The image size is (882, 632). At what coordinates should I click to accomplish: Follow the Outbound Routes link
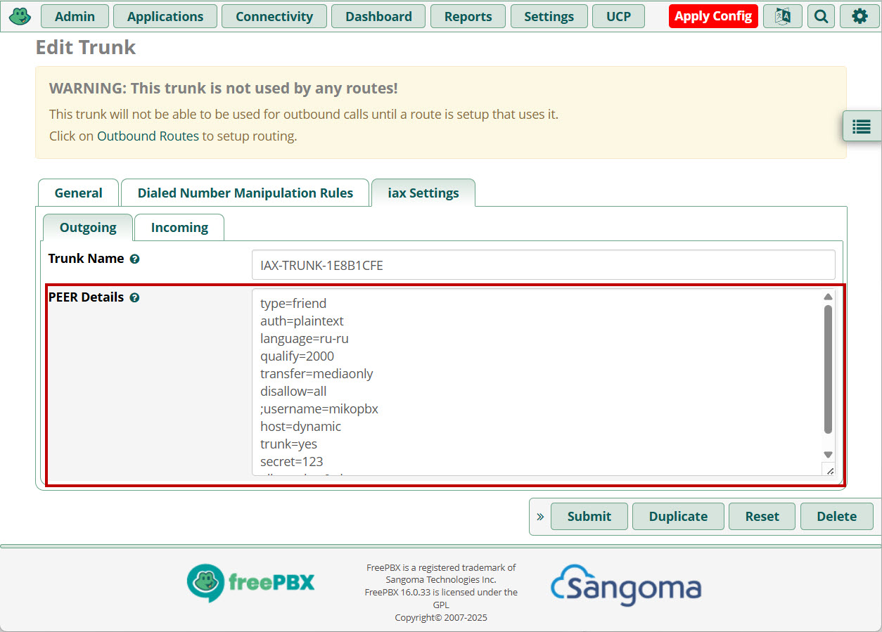(148, 136)
